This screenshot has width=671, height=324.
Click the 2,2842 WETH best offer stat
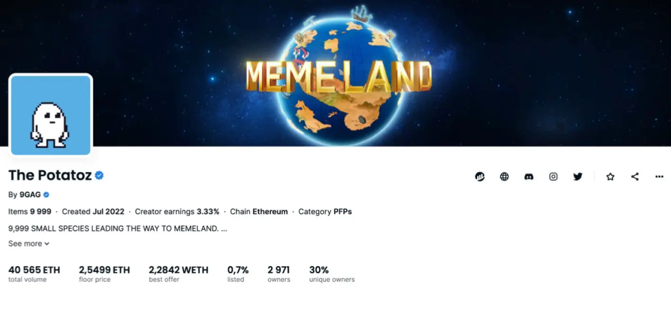click(178, 274)
